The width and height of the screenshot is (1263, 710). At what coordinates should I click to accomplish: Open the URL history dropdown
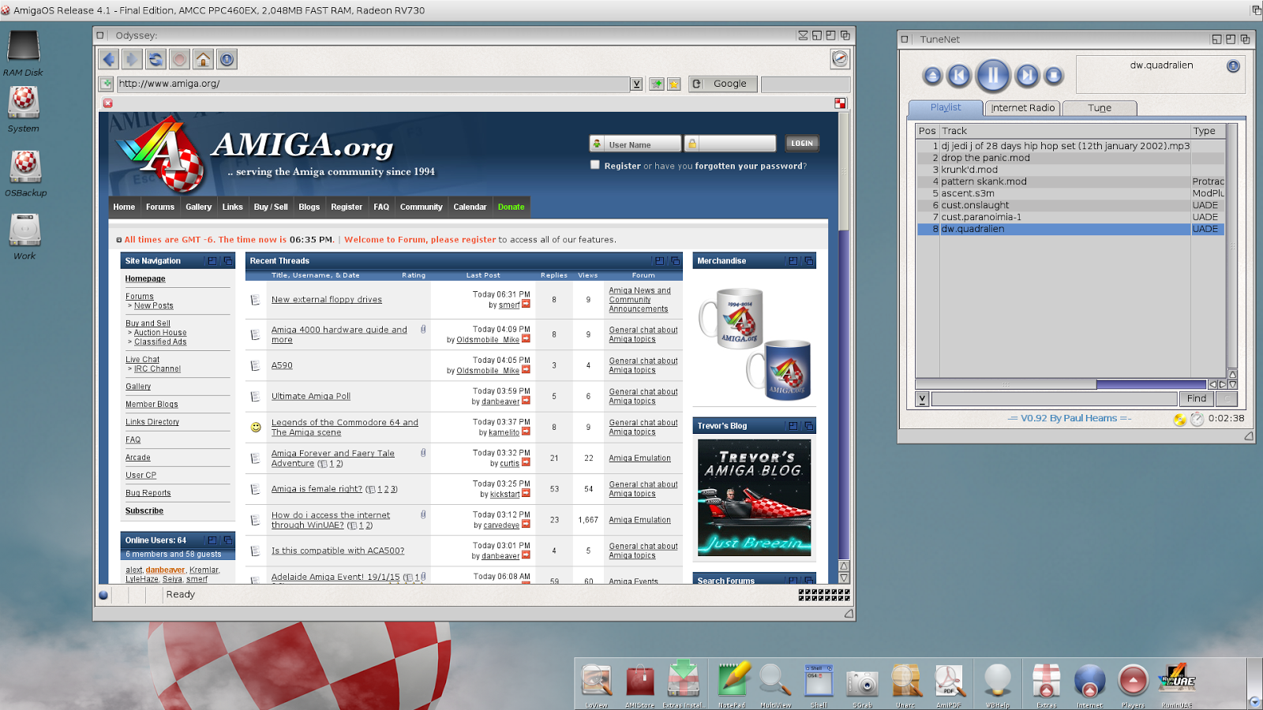tap(636, 84)
